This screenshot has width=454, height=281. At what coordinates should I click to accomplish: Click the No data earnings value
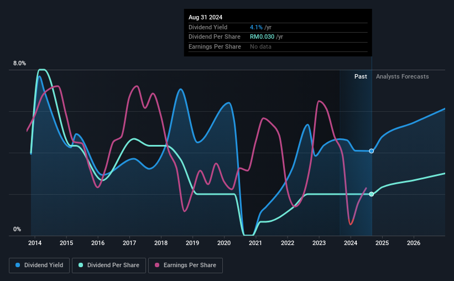260,46
